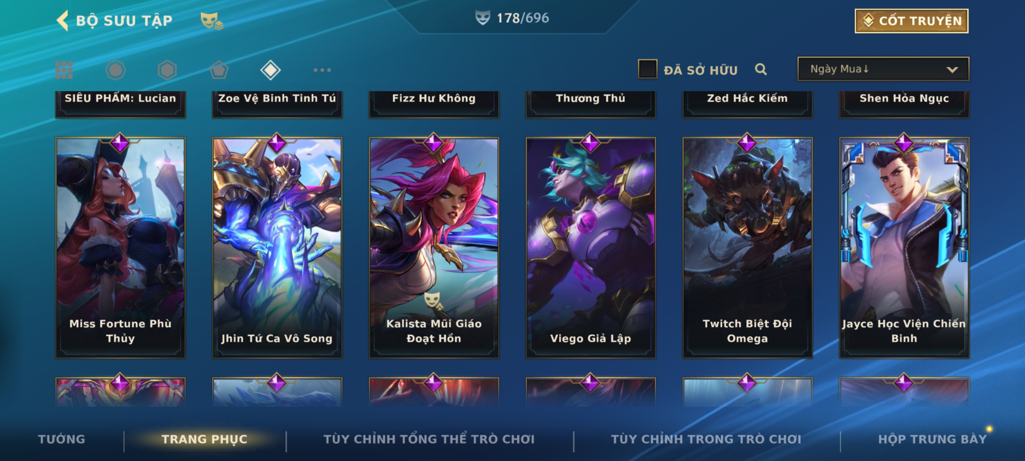Select the Kalista Mũi Giáo Đoạt Hồn skin
The image size is (1025, 461).
point(434,248)
